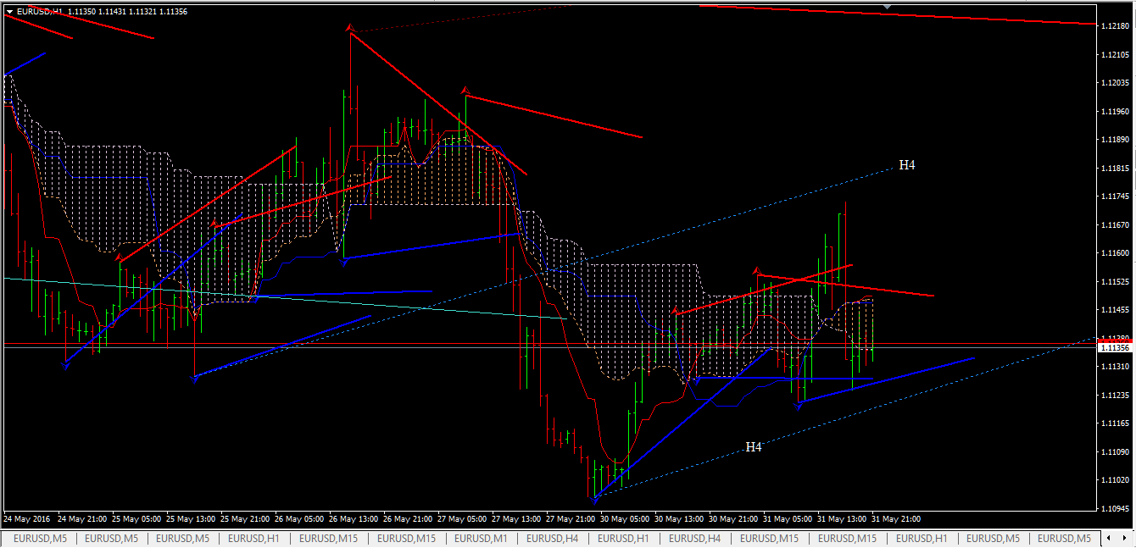
Task: Switch to the EURUSD,M1 chart tab
Action: [x=482, y=539]
